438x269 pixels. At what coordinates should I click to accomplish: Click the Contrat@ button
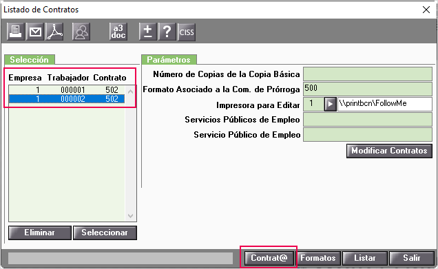pos(269,258)
